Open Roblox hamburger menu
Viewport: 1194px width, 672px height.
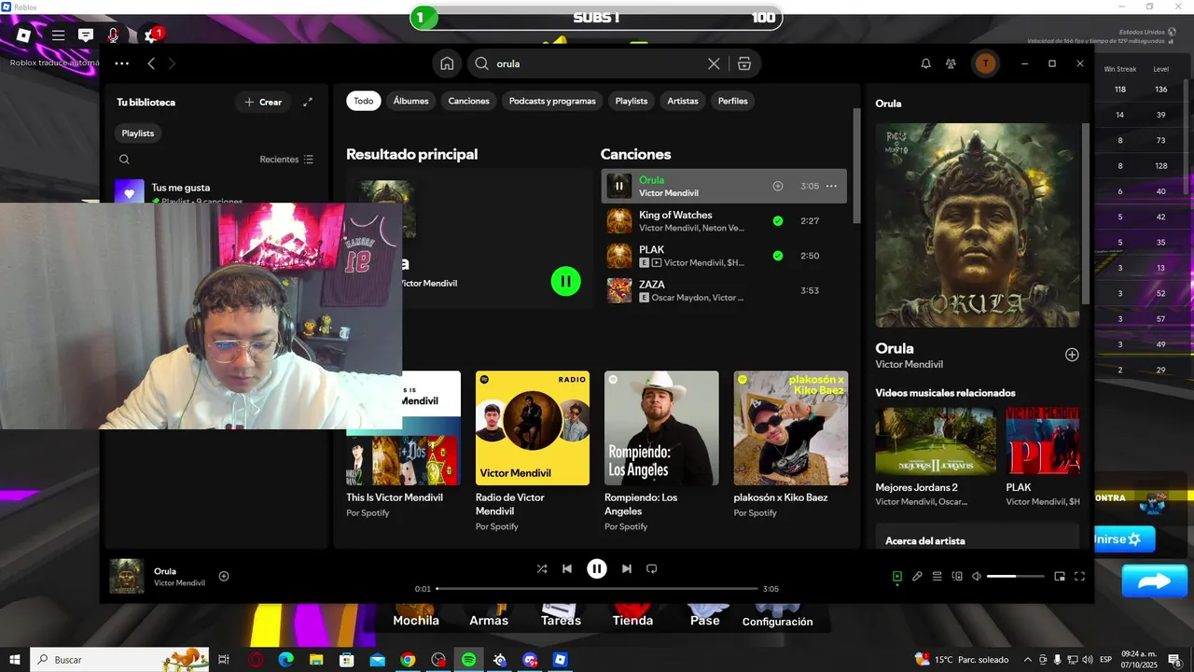tap(58, 35)
